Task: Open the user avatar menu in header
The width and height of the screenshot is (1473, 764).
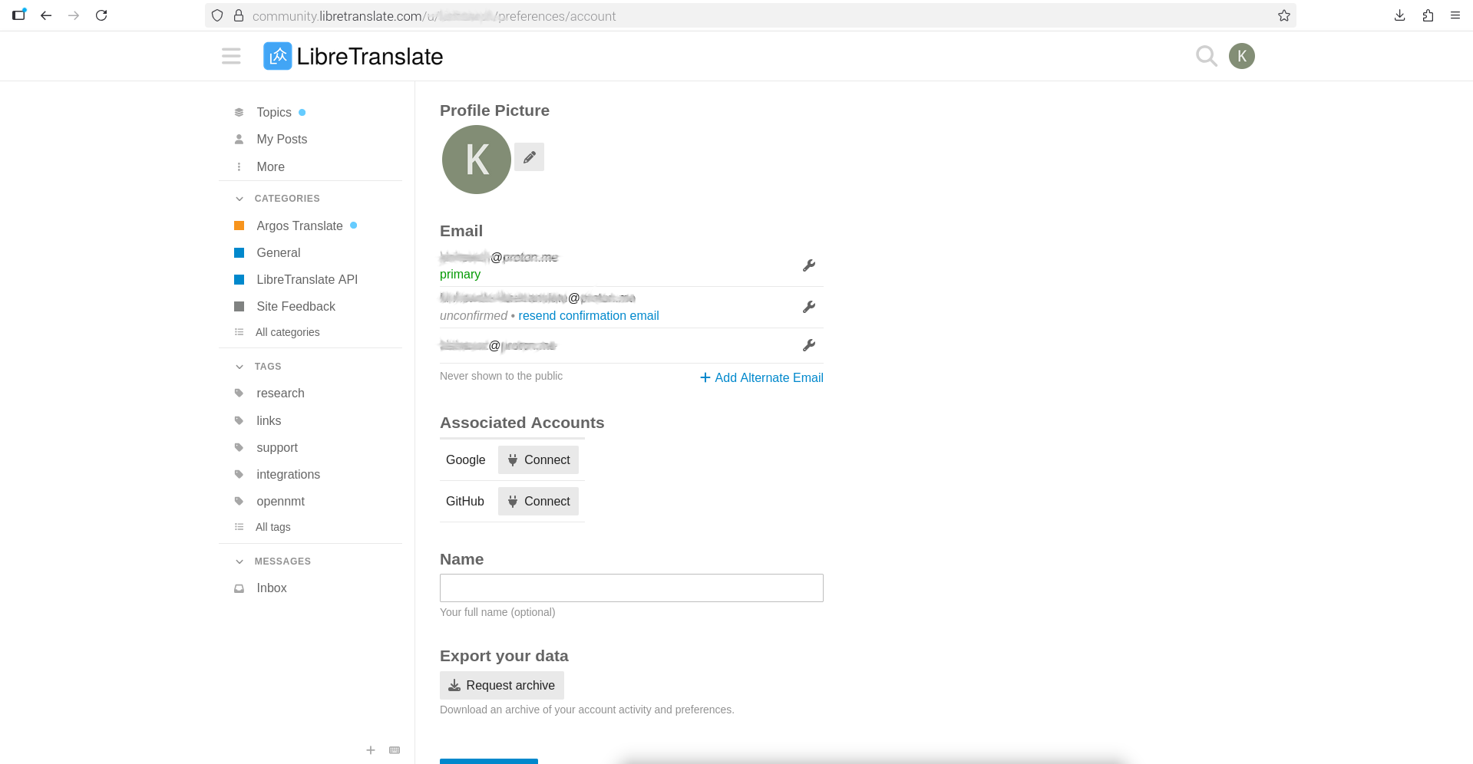Action: click(x=1241, y=56)
